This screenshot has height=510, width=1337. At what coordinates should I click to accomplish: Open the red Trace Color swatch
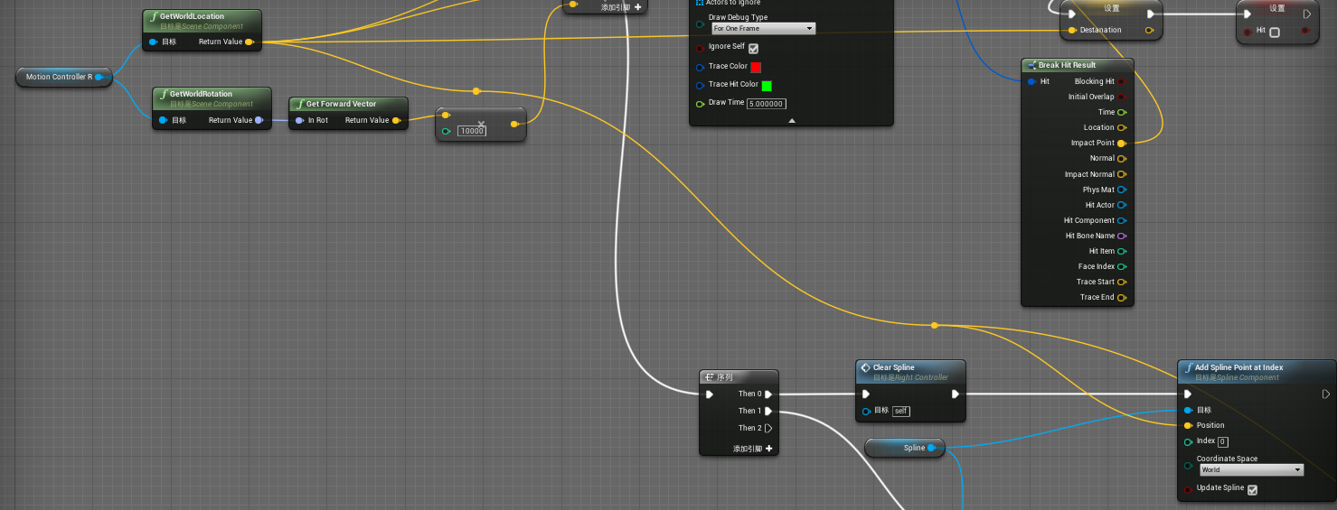pos(756,67)
